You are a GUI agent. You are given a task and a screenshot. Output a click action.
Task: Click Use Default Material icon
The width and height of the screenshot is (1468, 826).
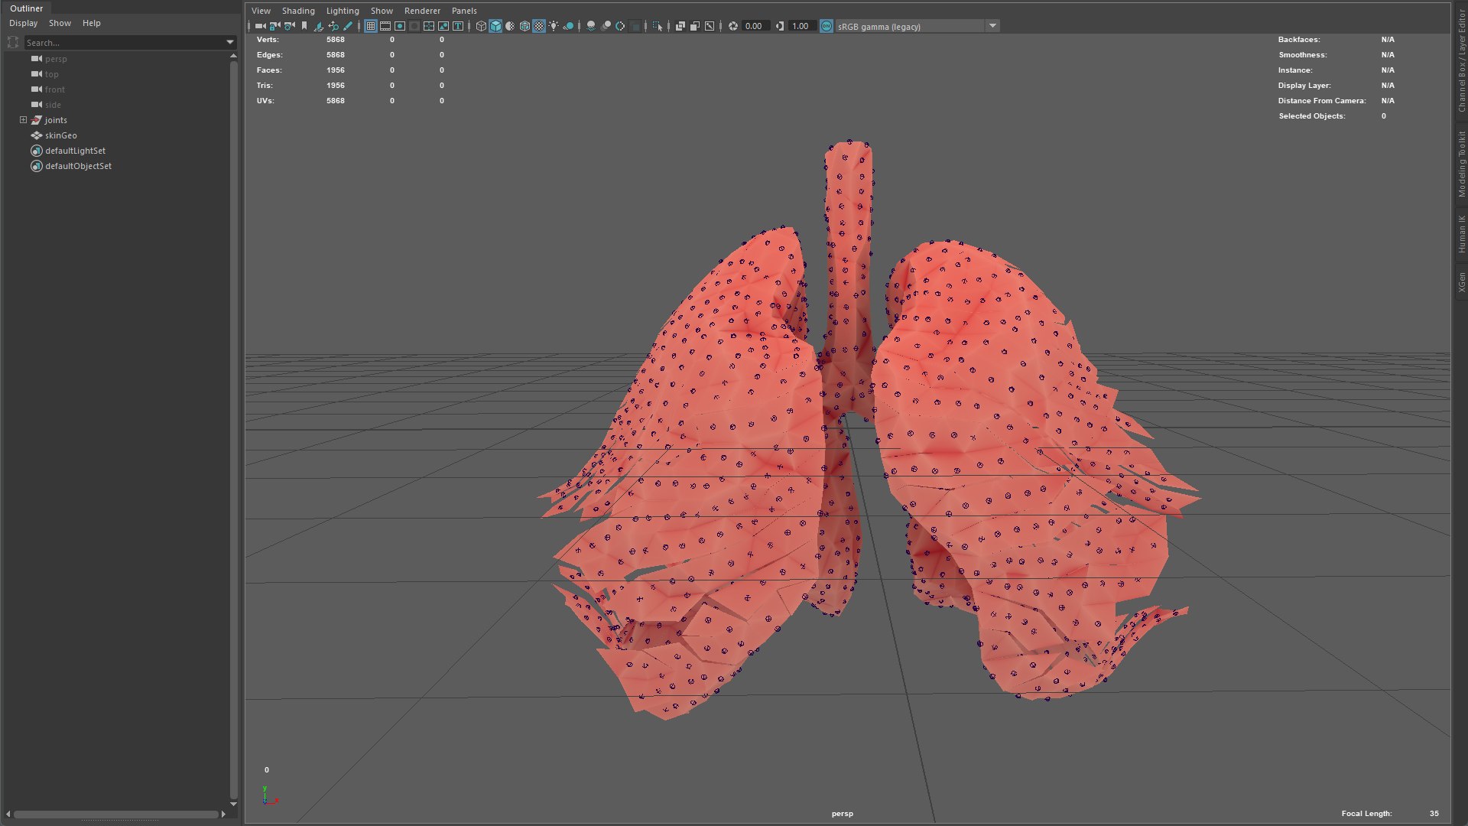pos(510,26)
